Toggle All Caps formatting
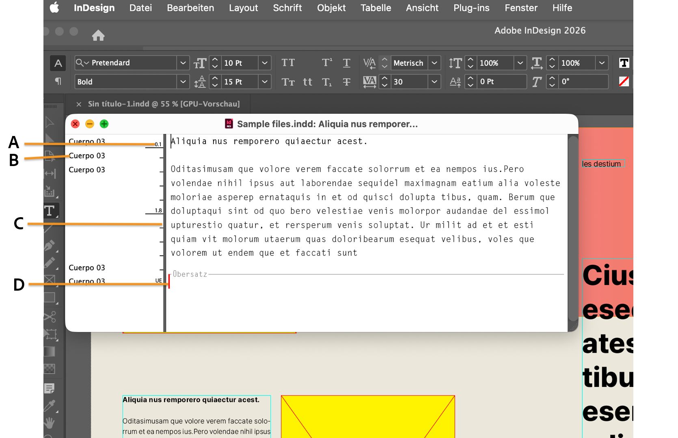Image resolution: width=678 pixels, height=438 pixels. (288, 63)
